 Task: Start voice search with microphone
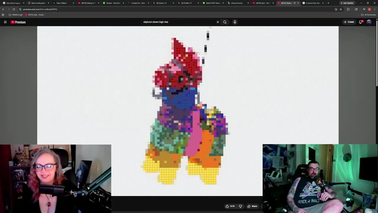point(235,22)
